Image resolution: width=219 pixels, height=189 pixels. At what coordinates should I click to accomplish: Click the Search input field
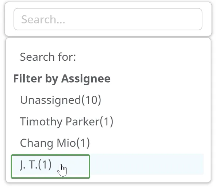coord(108,19)
